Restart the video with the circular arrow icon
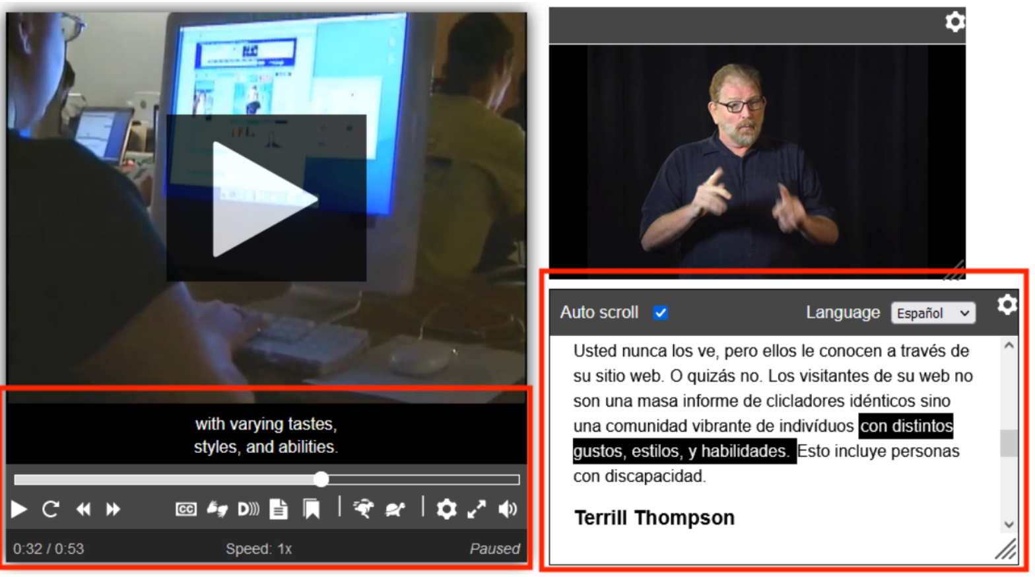1035x577 pixels. (51, 510)
